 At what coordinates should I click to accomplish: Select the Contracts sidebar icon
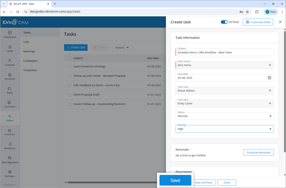coord(10,104)
